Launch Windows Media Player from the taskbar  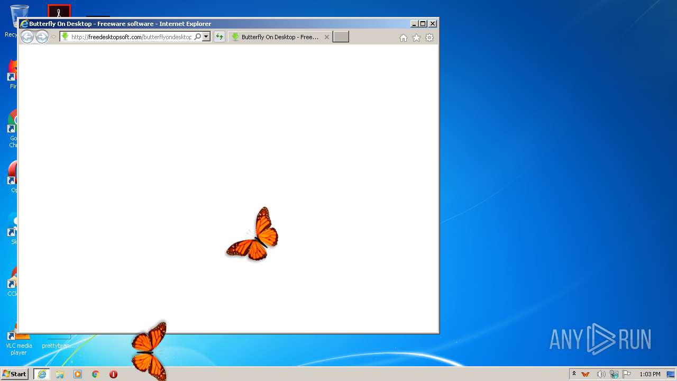78,374
